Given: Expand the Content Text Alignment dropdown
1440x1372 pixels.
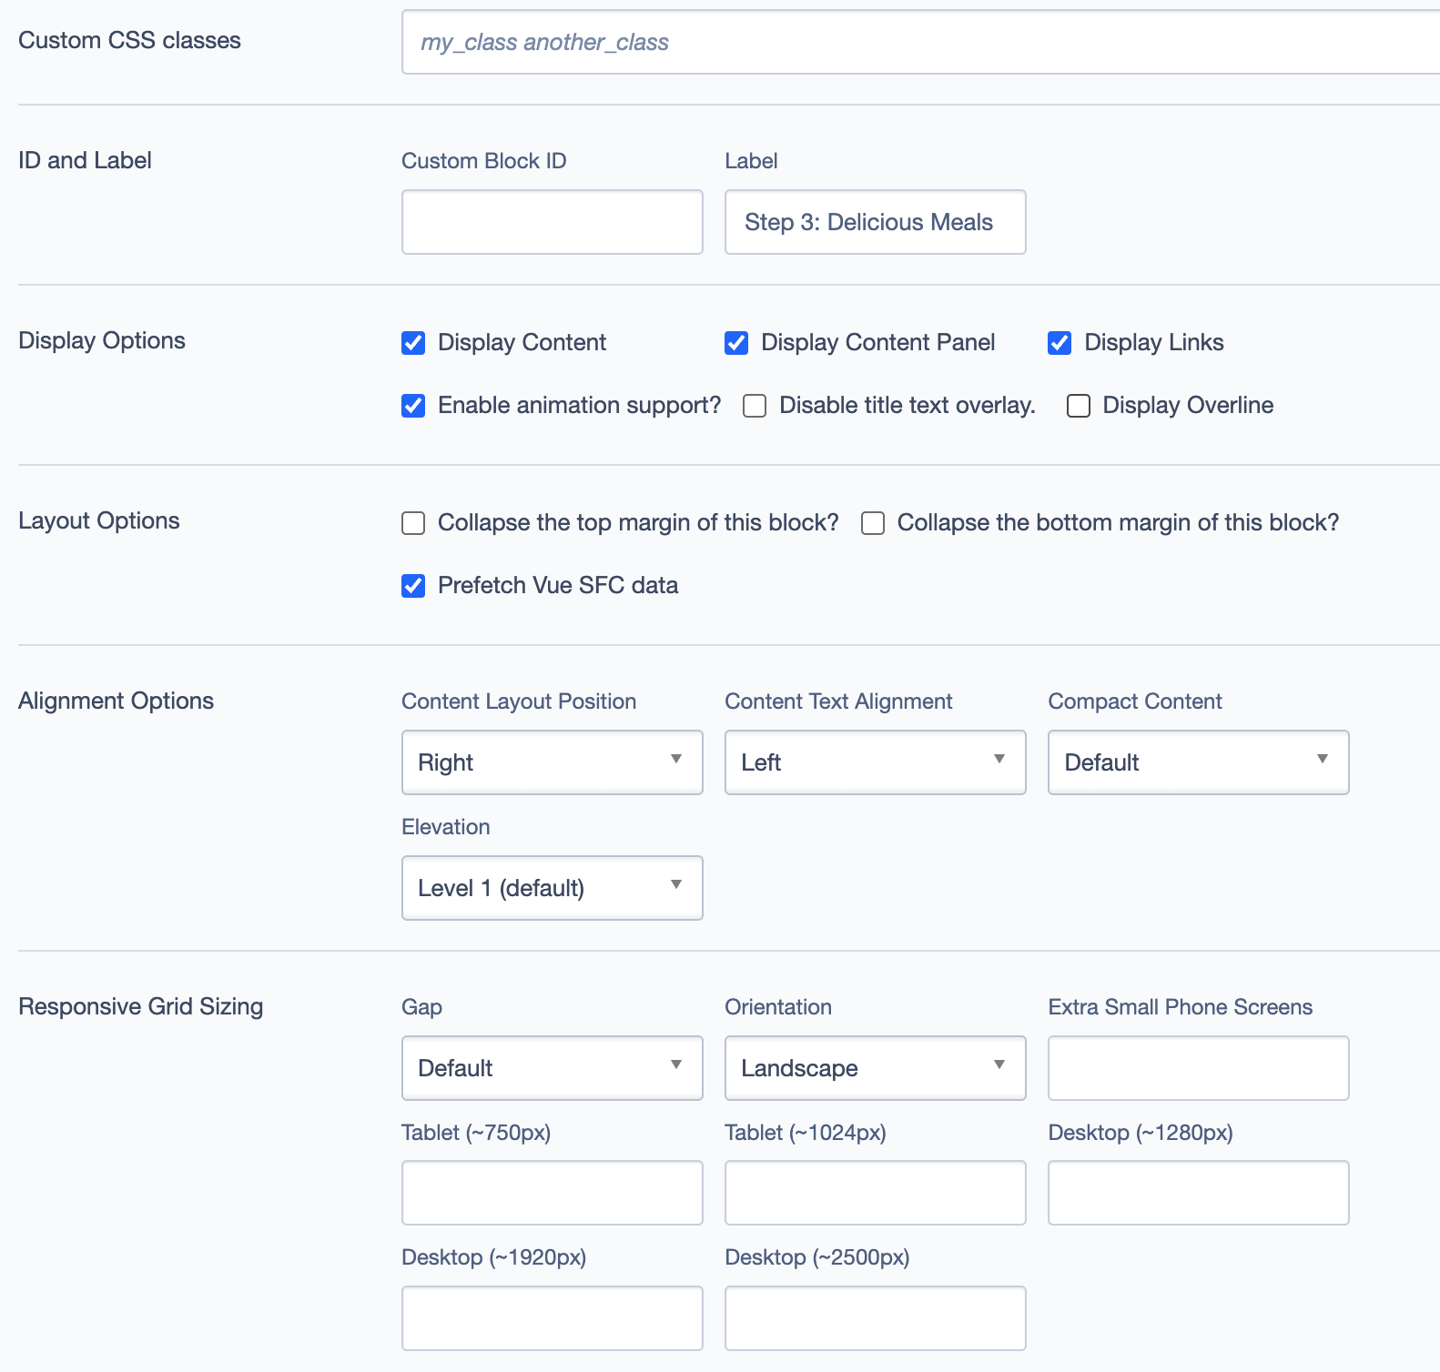Looking at the screenshot, I should (x=875, y=762).
